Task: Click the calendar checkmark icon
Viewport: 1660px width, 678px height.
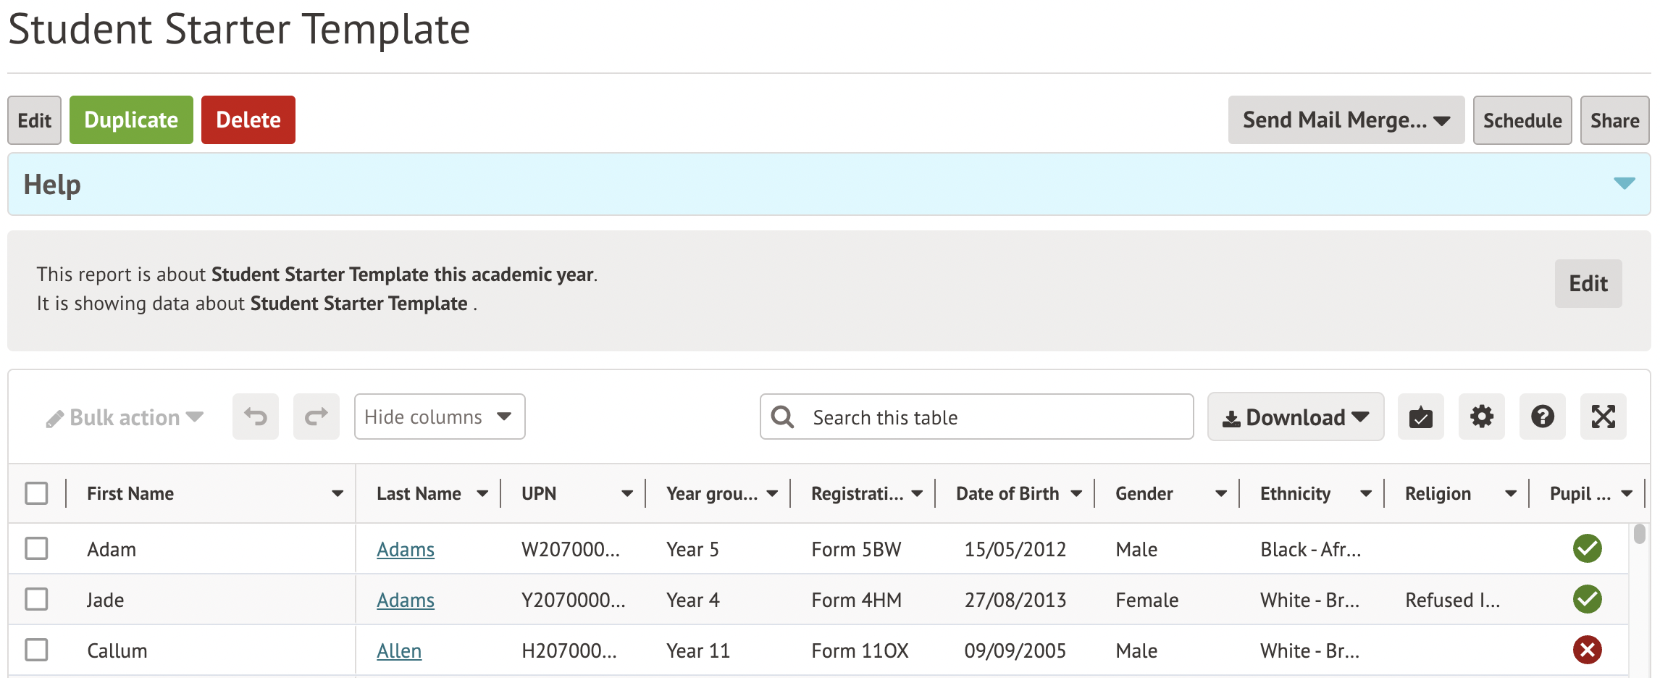Action: (x=1420, y=417)
